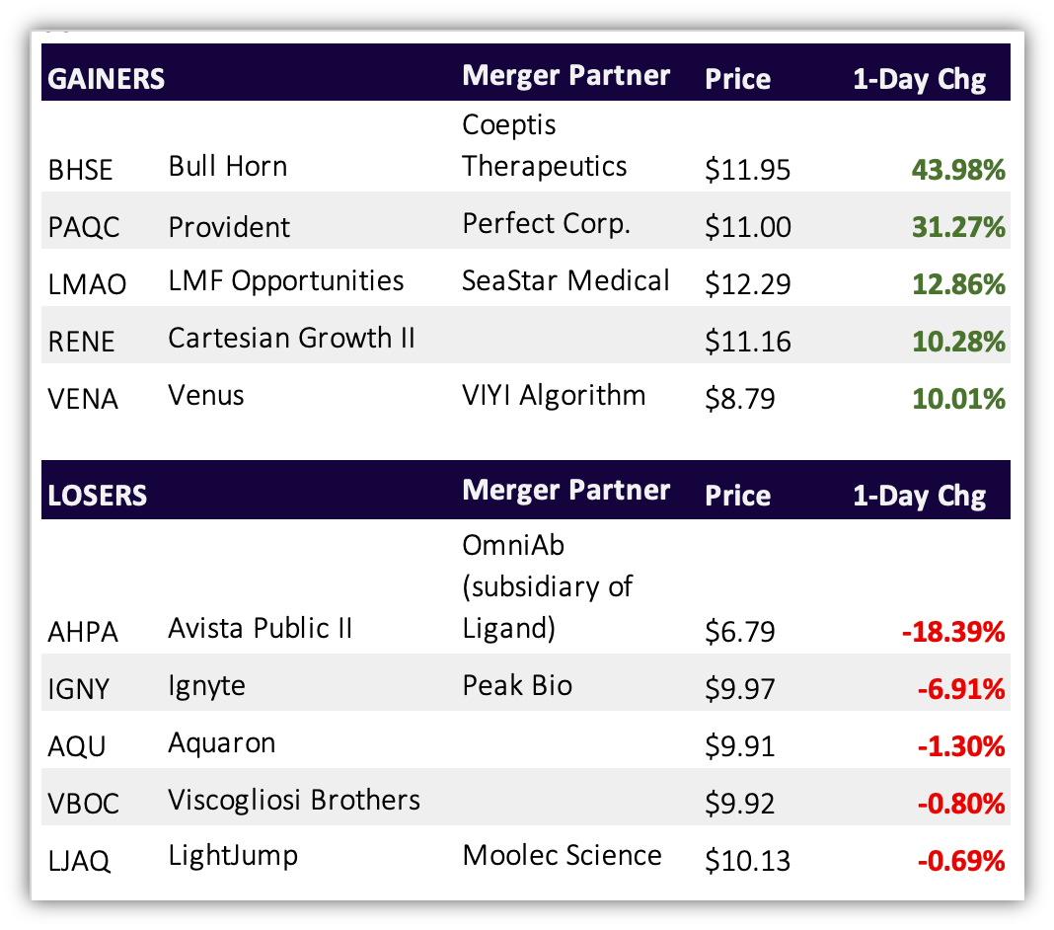
Task: Select the $12.29 price cell
Action: coord(747,284)
